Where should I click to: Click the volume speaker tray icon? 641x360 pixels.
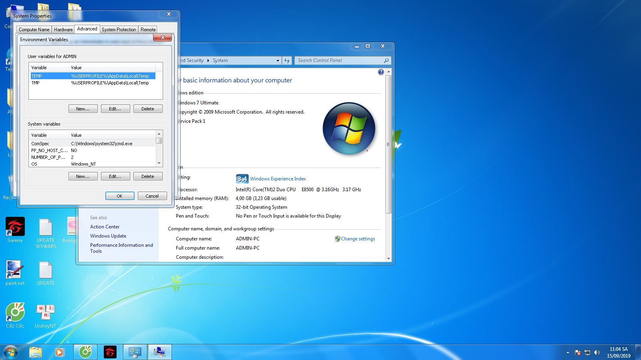coord(597,352)
